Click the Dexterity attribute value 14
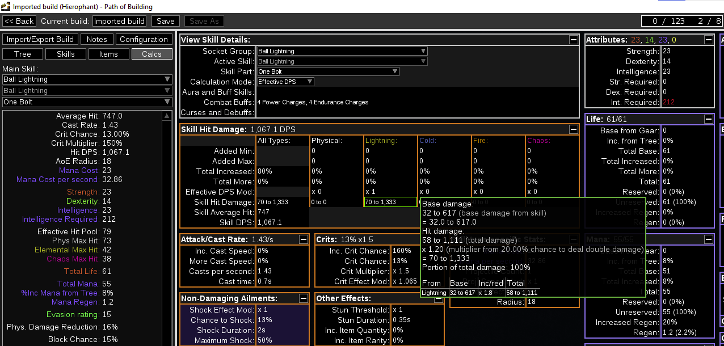This screenshot has height=346, width=724. [x=667, y=61]
